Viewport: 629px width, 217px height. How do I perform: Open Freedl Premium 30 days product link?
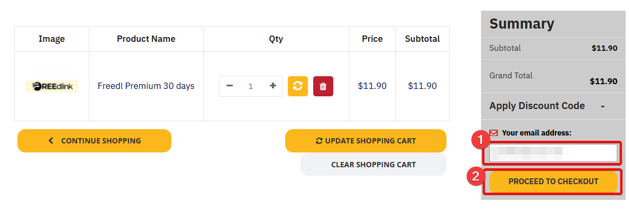[x=146, y=86]
